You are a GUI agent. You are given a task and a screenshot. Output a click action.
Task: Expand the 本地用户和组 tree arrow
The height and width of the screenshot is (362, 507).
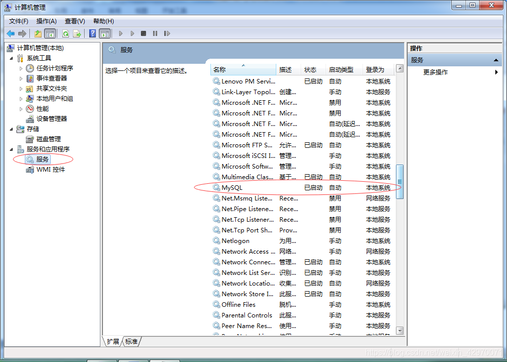(x=21, y=99)
